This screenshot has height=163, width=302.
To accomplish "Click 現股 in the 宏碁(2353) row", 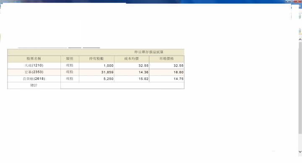I will click(70, 72).
